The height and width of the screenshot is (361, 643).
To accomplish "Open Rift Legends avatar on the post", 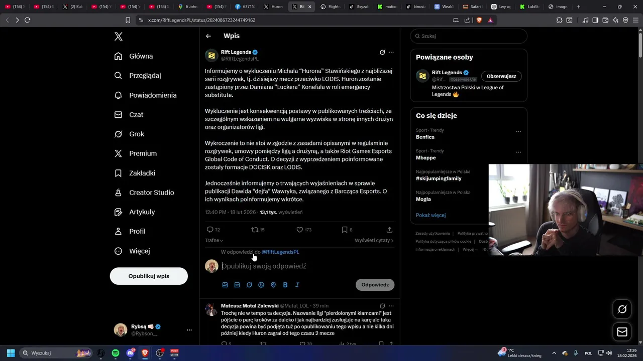I will [x=211, y=55].
